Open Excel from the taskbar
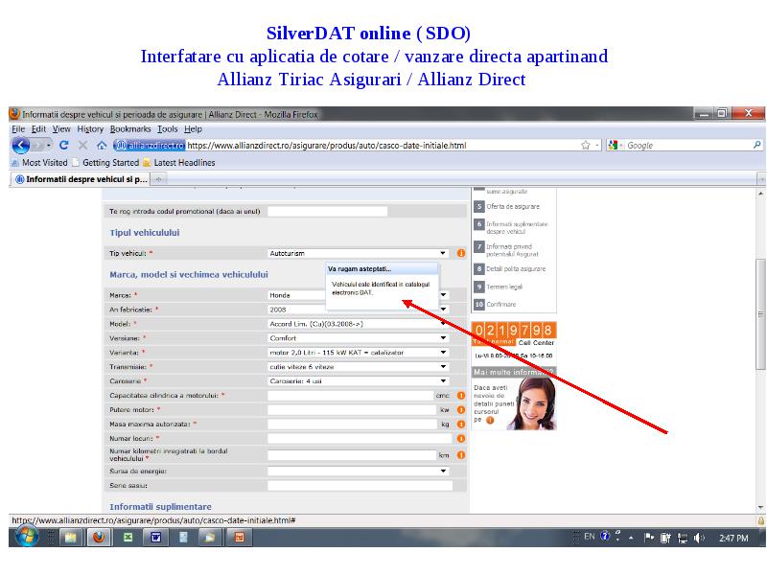Viewport: 767px width, 575px height. pyautogui.click(x=128, y=538)
